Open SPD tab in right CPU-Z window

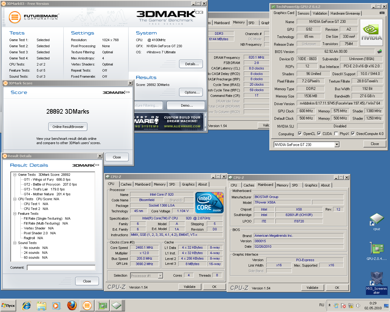pyautogui.click(x=295, y=185)
